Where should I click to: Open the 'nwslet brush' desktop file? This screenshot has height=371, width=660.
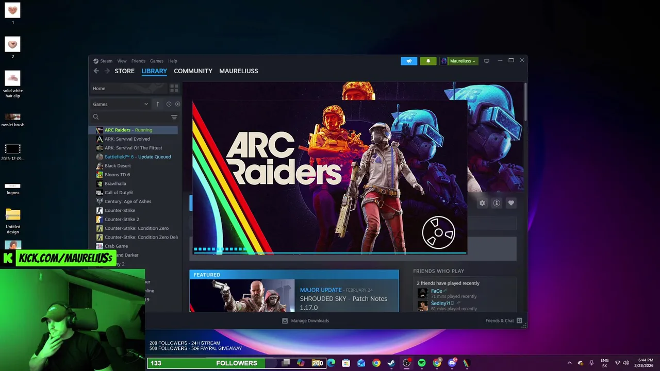click(13, 120)
